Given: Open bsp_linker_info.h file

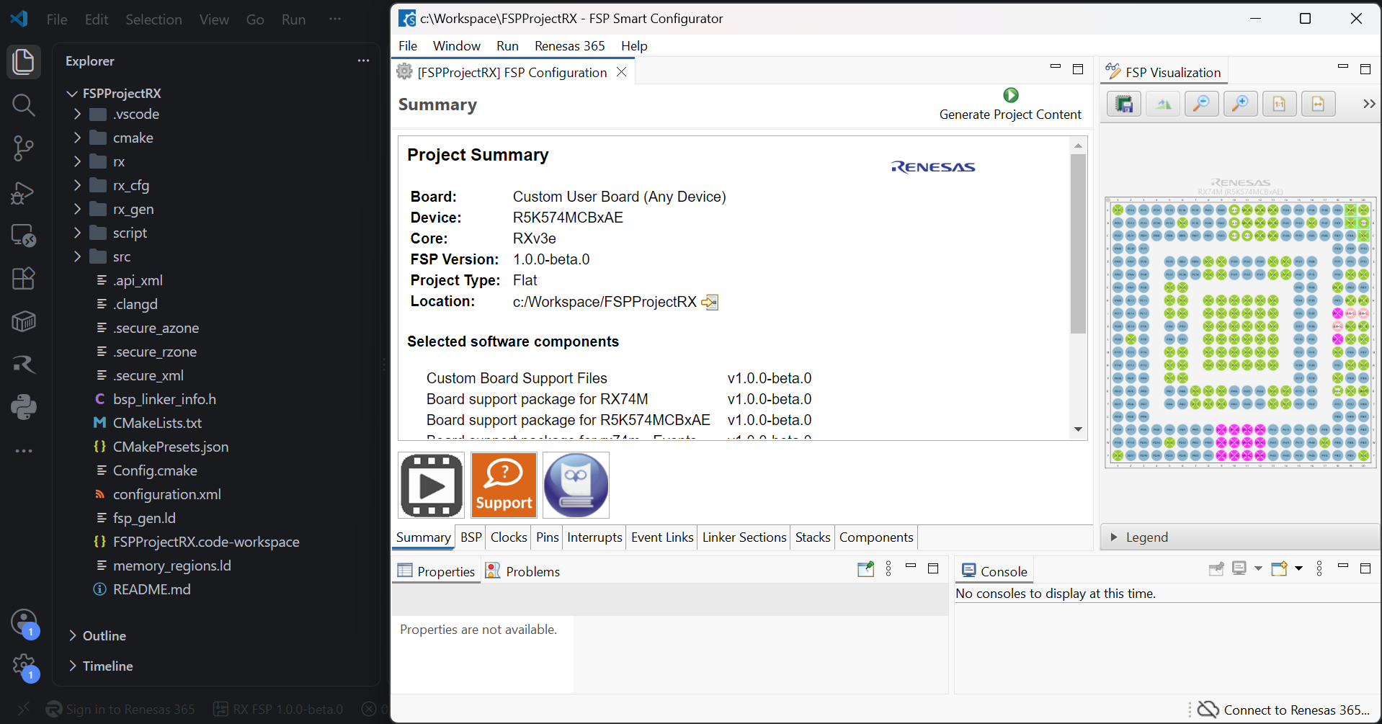Looking at the screenshot, I should [164, 400].
